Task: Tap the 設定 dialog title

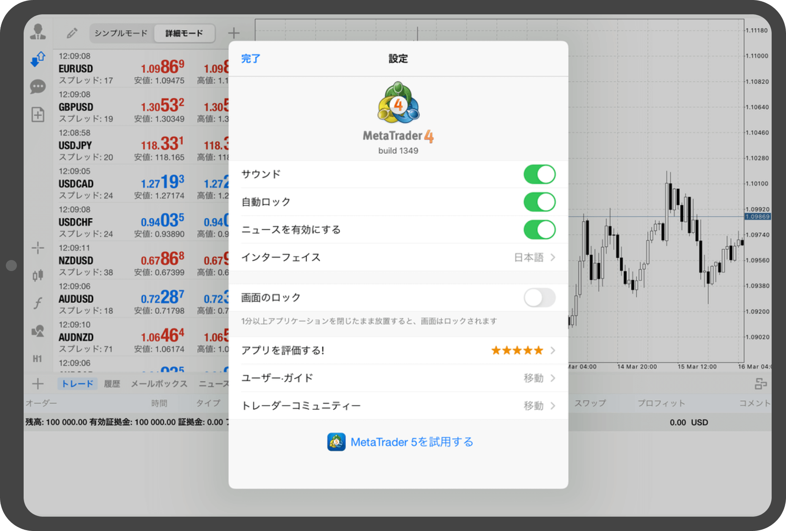Action: tap(398, 59)
